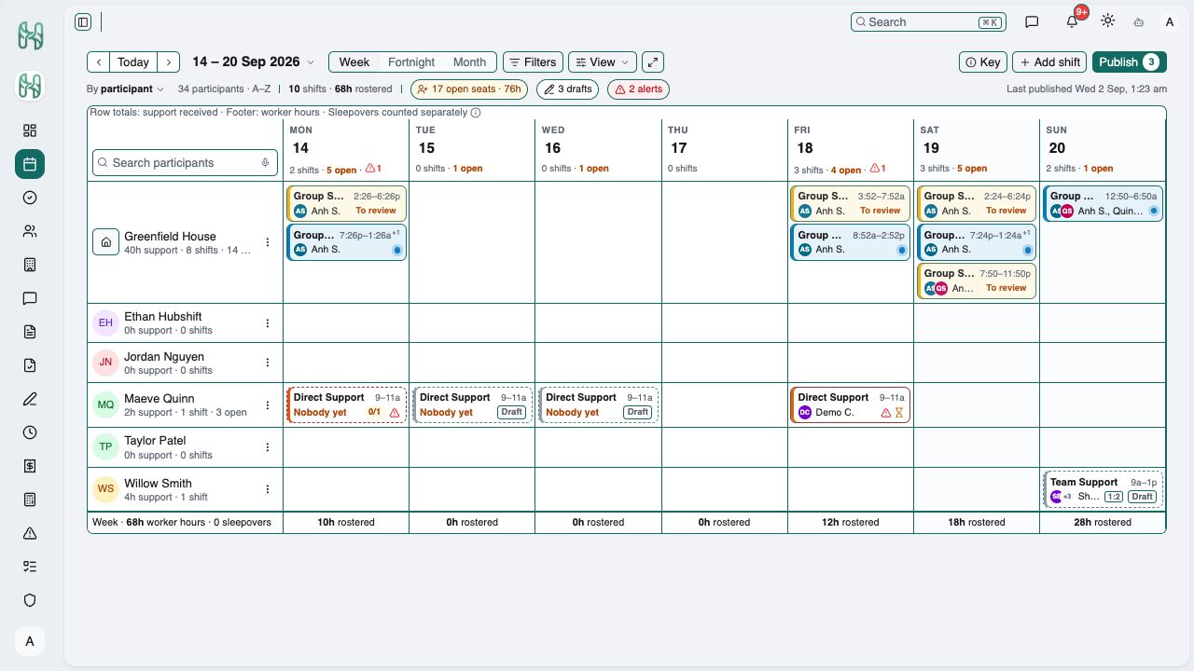Open Willow Smith row options menu
Viewport: 1194px width, 671px height.
pyautogui.click(x=268, y=489)
